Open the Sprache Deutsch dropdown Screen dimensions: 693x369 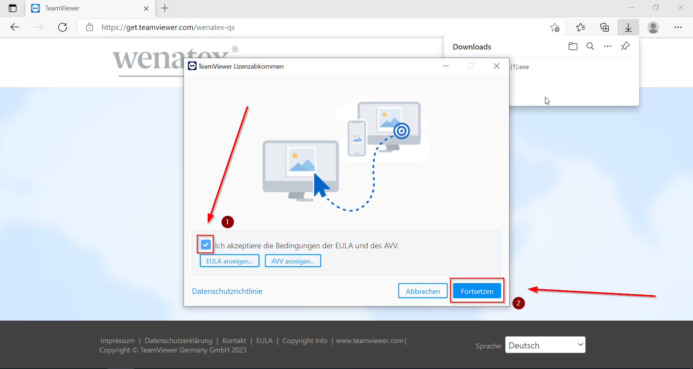click(545, 345)
